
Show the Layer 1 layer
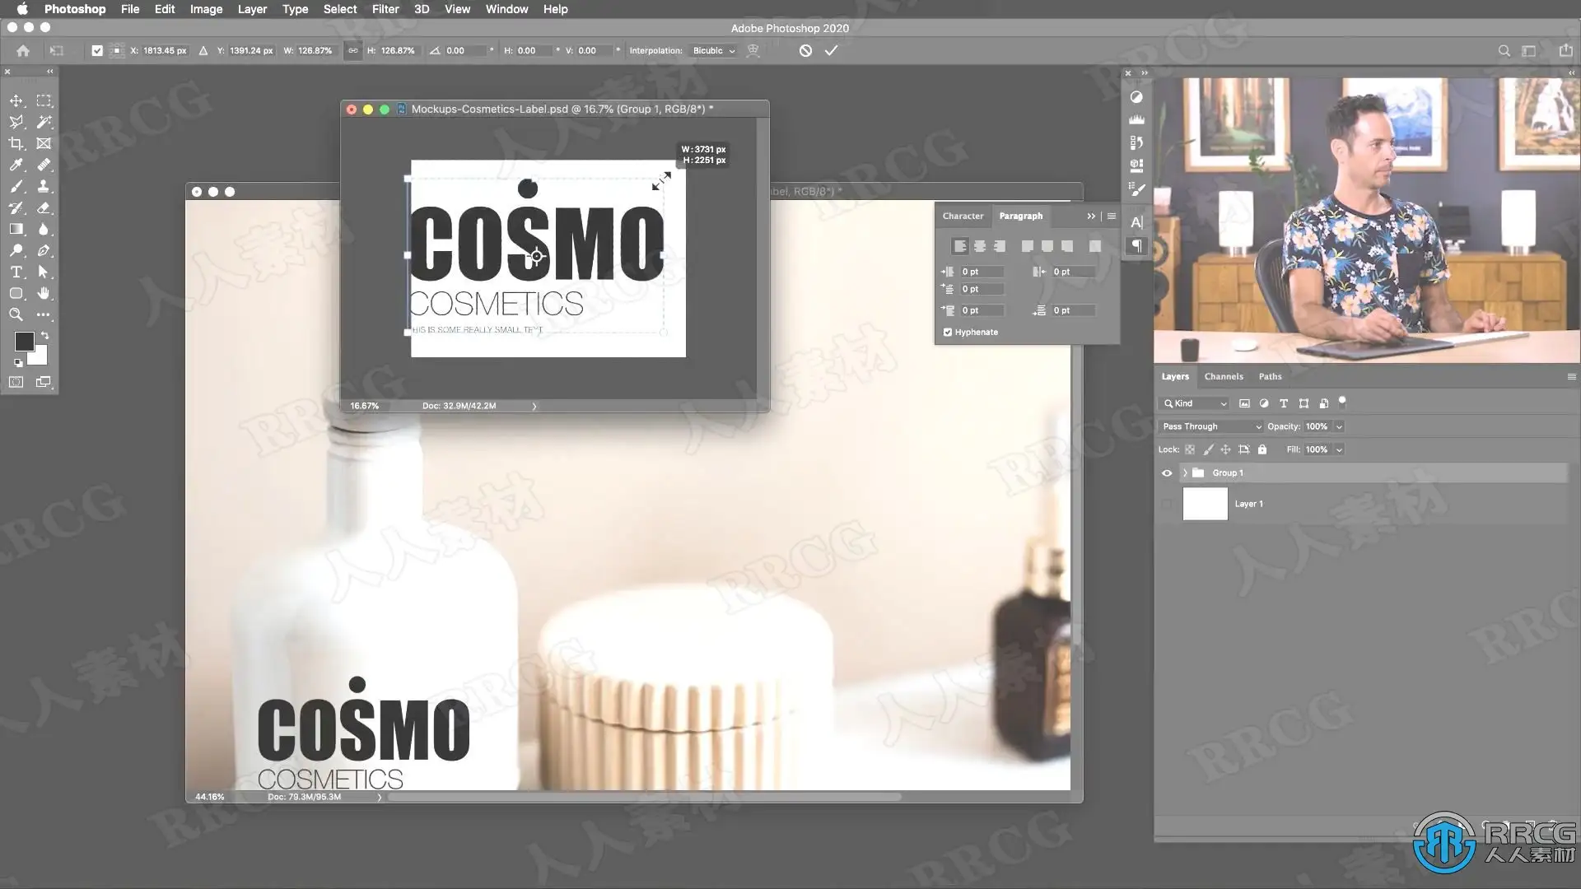point(1167,504)
